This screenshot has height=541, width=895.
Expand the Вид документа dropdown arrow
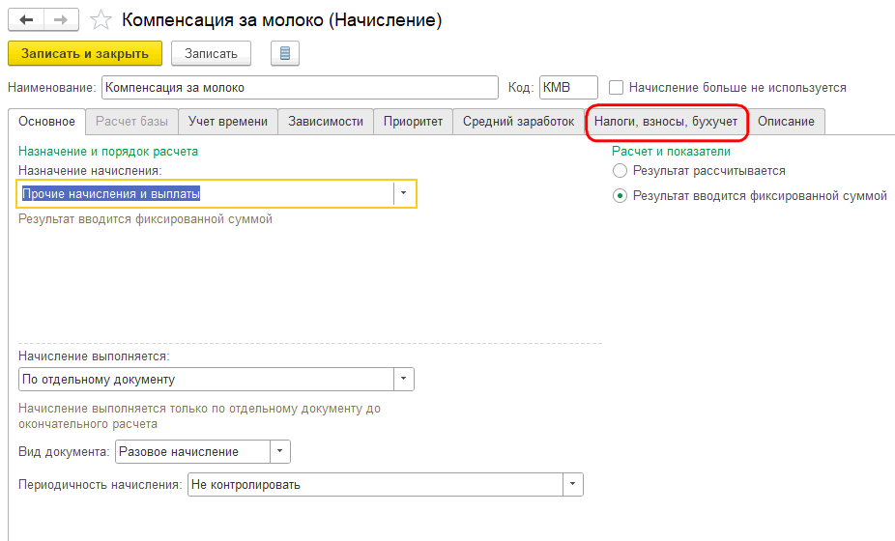pos(279,451)
